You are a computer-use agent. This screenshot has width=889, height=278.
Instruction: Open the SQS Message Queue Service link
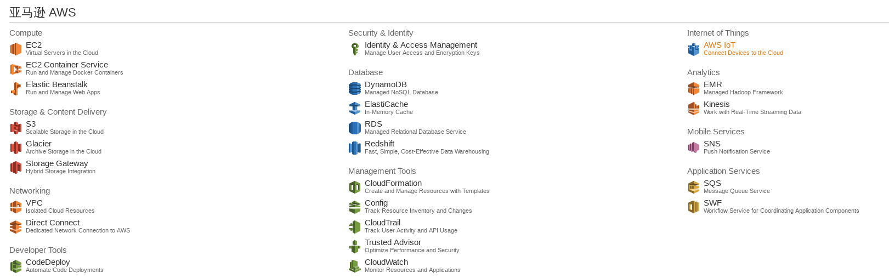click(712, 183)
